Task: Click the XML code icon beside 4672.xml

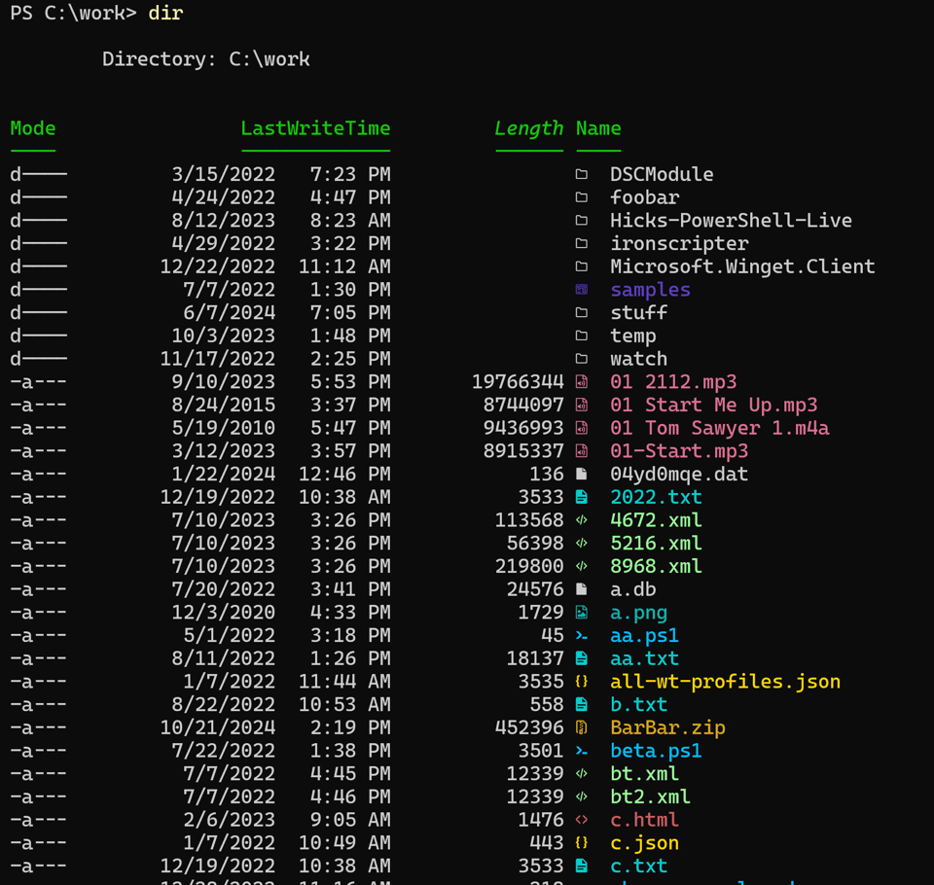Action: coord(582,520)
